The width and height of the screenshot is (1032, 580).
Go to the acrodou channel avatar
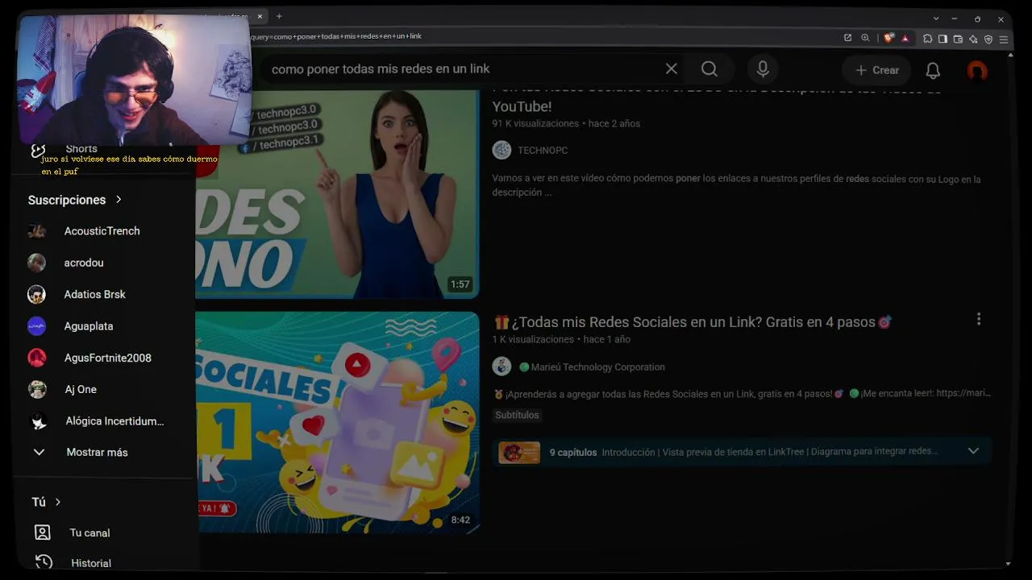36,263
